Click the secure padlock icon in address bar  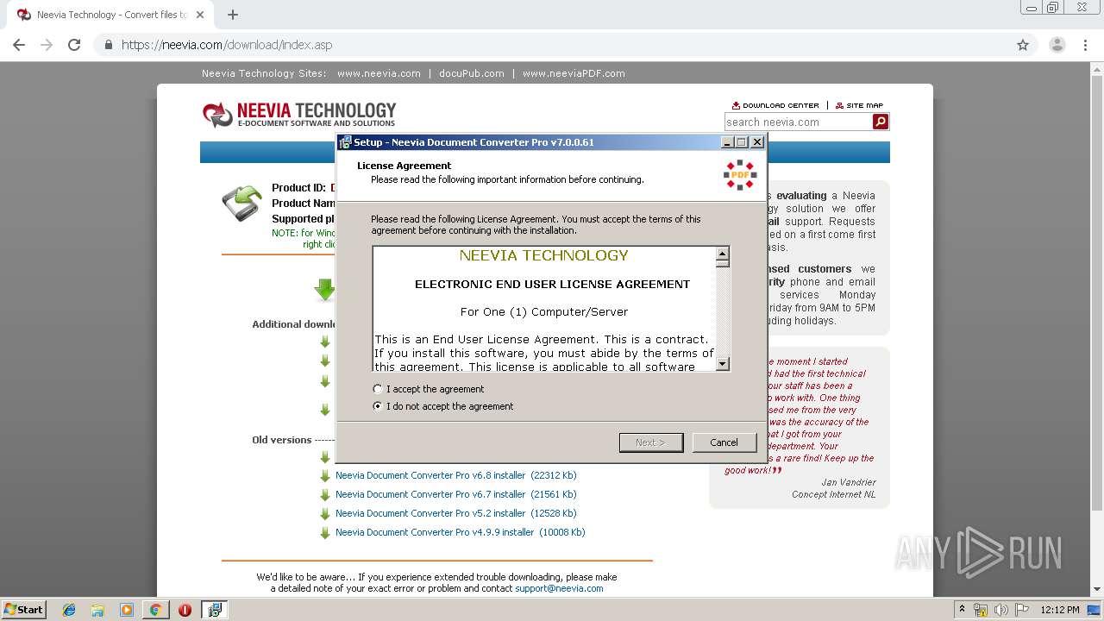109,45
